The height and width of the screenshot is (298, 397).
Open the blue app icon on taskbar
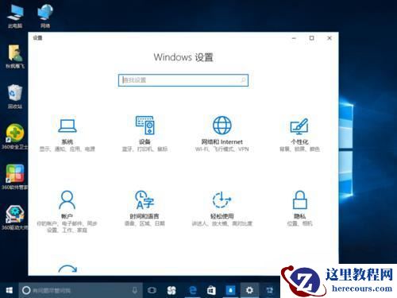click(230, 290)
